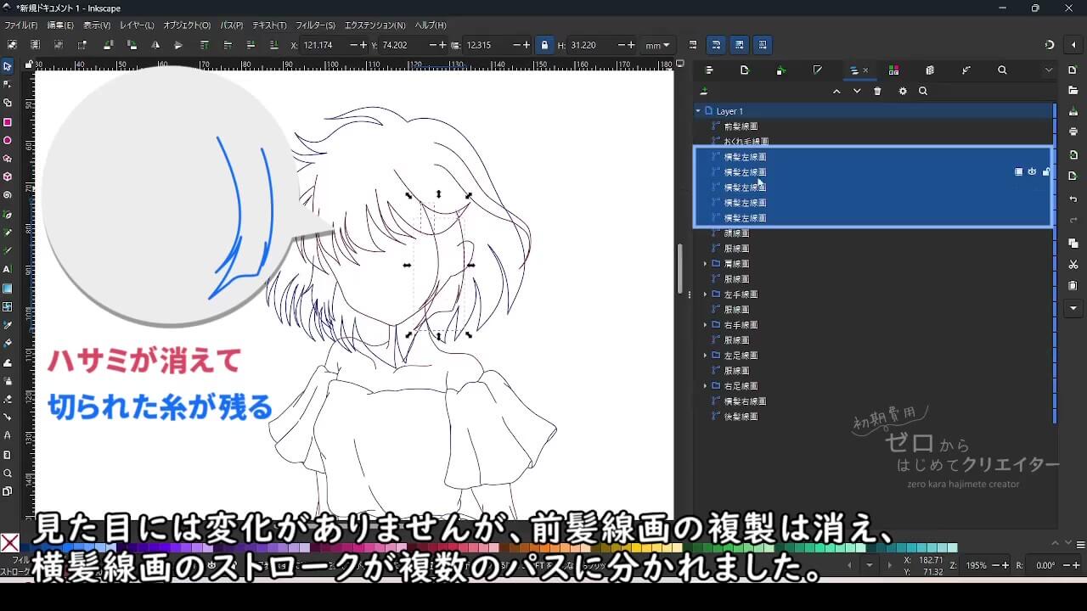Viewport: 1087px width, 611px height.
Task: Open the Swatches dialog tab
Action: [894, 70]
